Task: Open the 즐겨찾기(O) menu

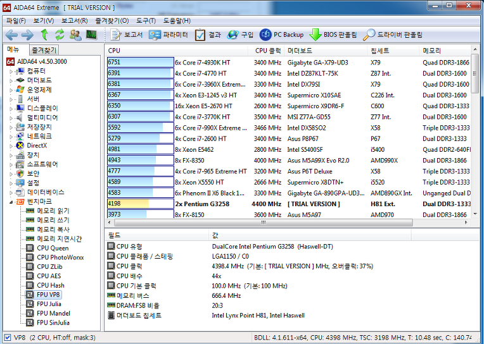Action: coord(111,21)
